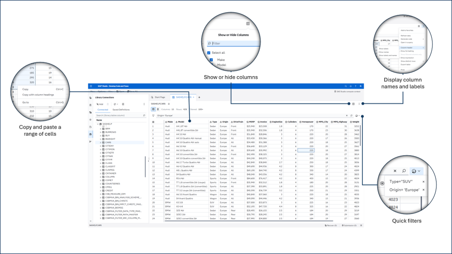The image size is (452, 254).
Task: Click the search icon in the blue header bar
Action: [346, 86]
